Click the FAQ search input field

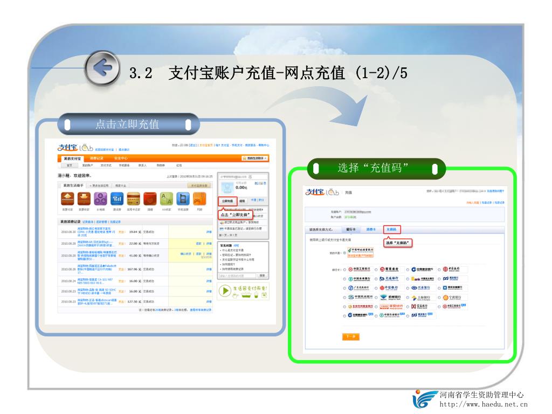pos(238,275)
